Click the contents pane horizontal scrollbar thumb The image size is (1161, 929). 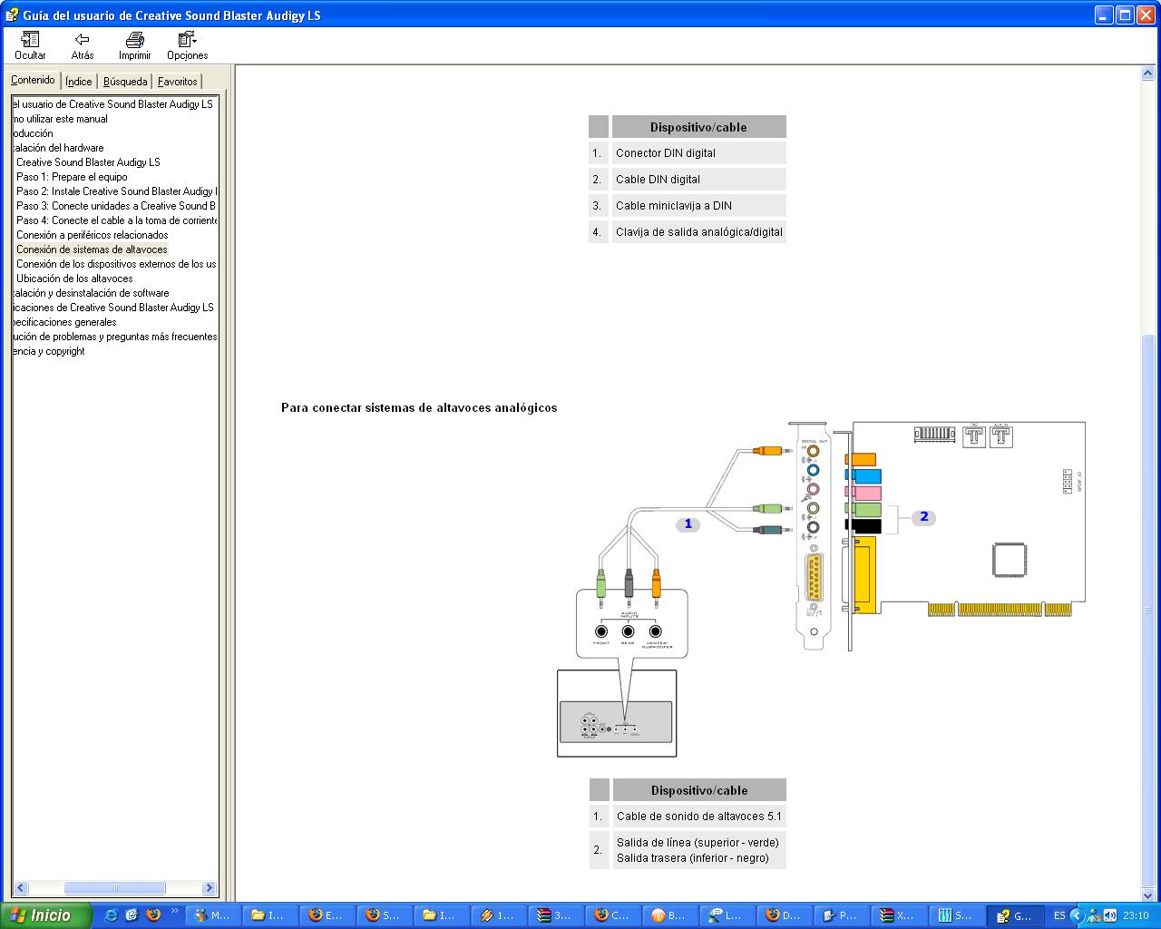pyautogui.click(x=114, y=888)
